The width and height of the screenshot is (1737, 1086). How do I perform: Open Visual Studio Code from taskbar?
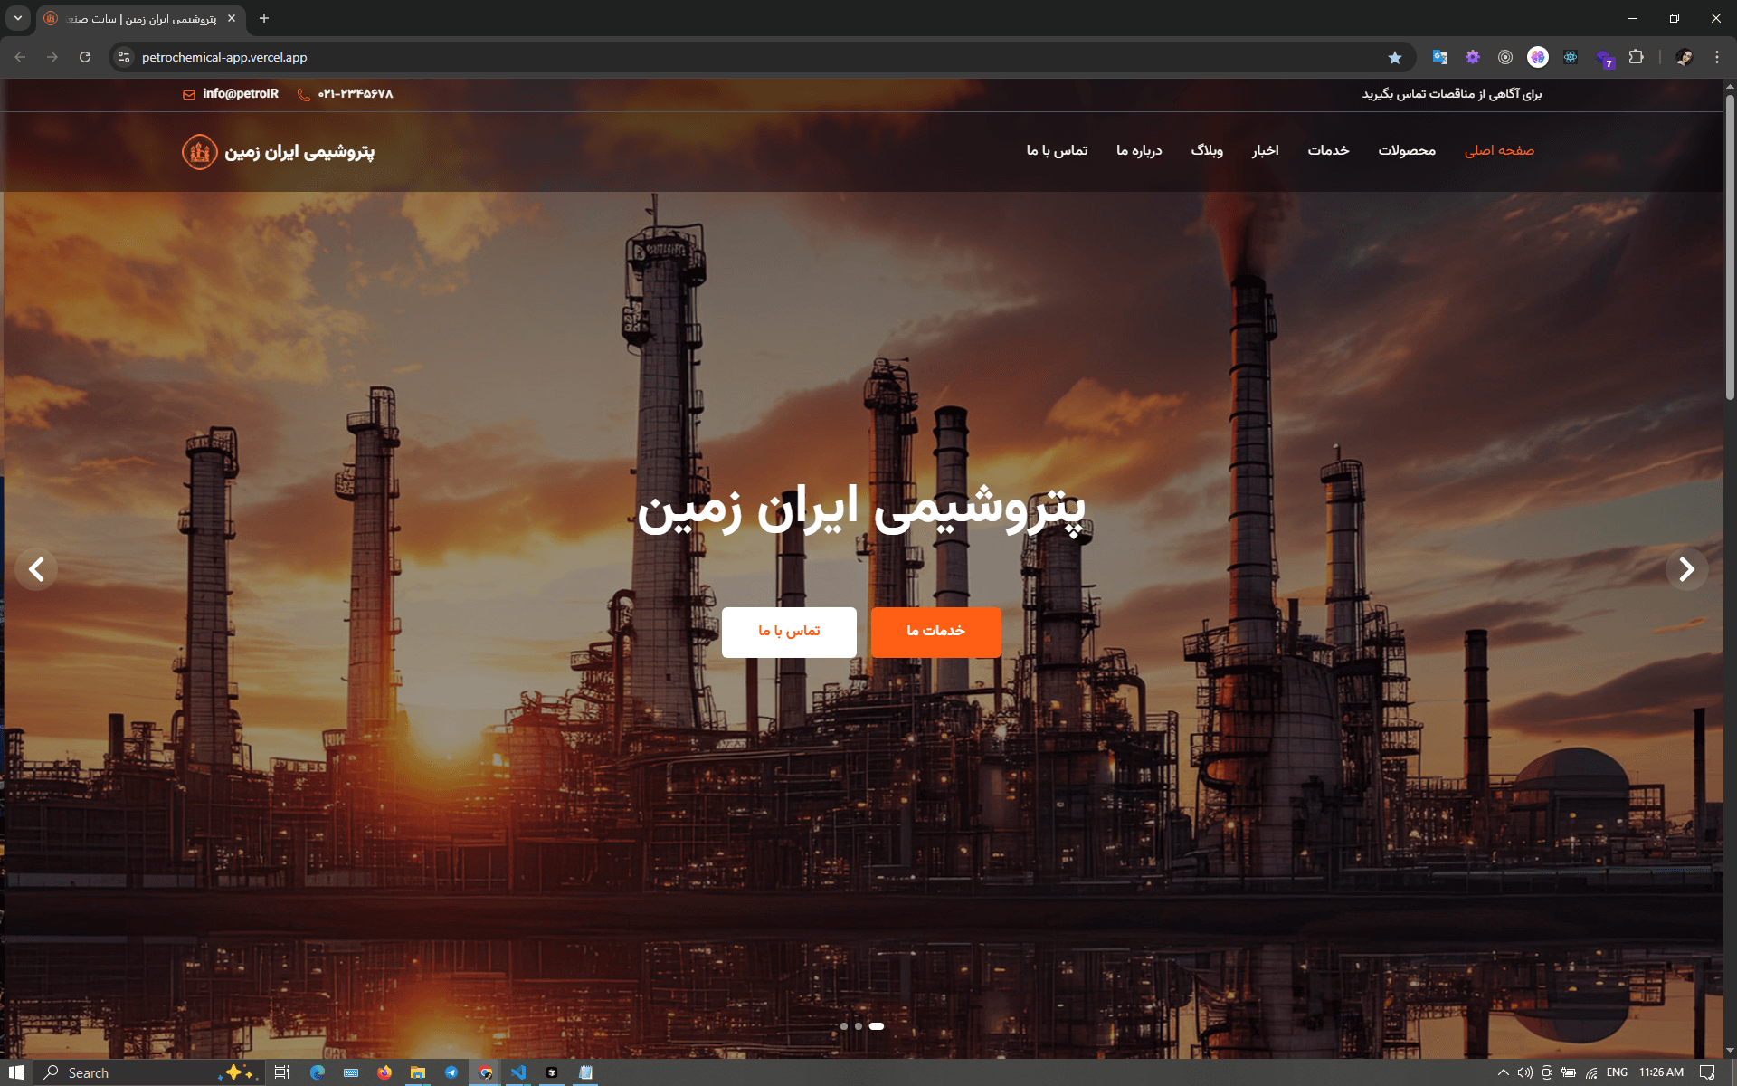(518, 1072)
